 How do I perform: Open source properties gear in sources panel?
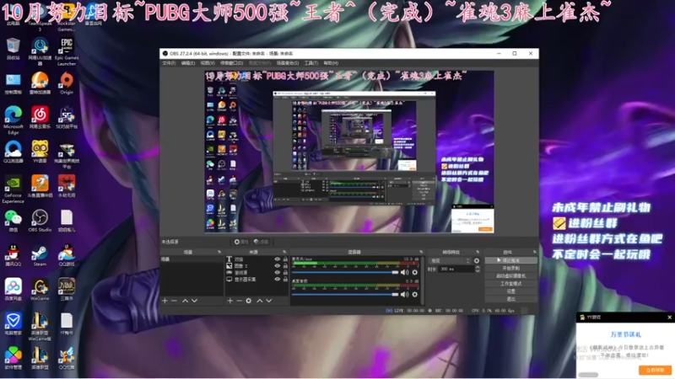pos(248,301)
